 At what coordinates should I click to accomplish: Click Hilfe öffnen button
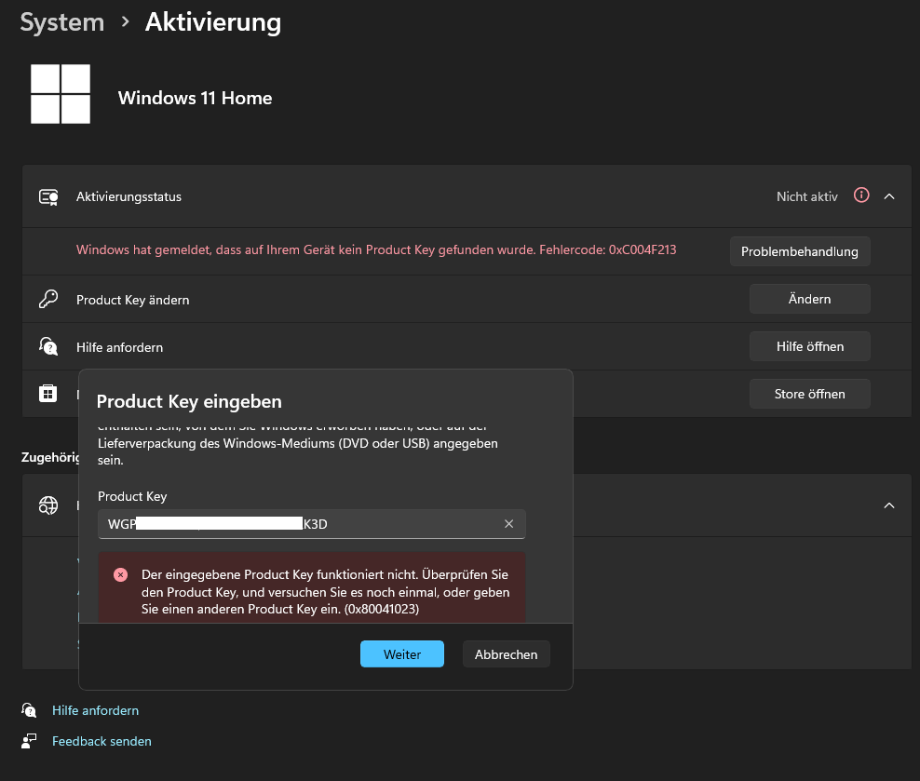pyautogui.click(x=809, y=346)
